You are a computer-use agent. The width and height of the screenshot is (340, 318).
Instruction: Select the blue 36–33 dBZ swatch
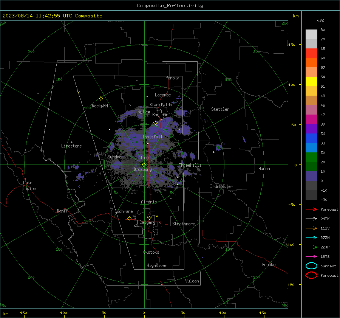tap(311, 138)
